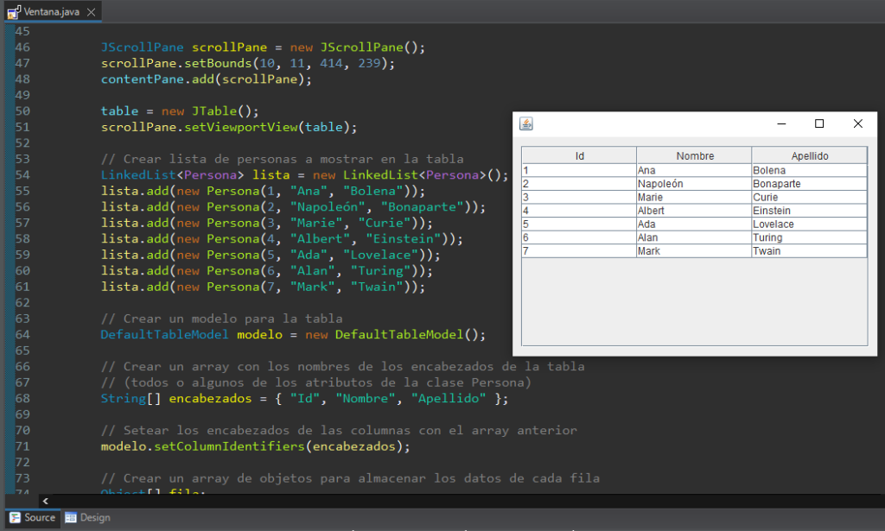The width and height of the screenshot is (885, 531).
Task: Maximize the running Swing preview window
Action: coord(819,123)
